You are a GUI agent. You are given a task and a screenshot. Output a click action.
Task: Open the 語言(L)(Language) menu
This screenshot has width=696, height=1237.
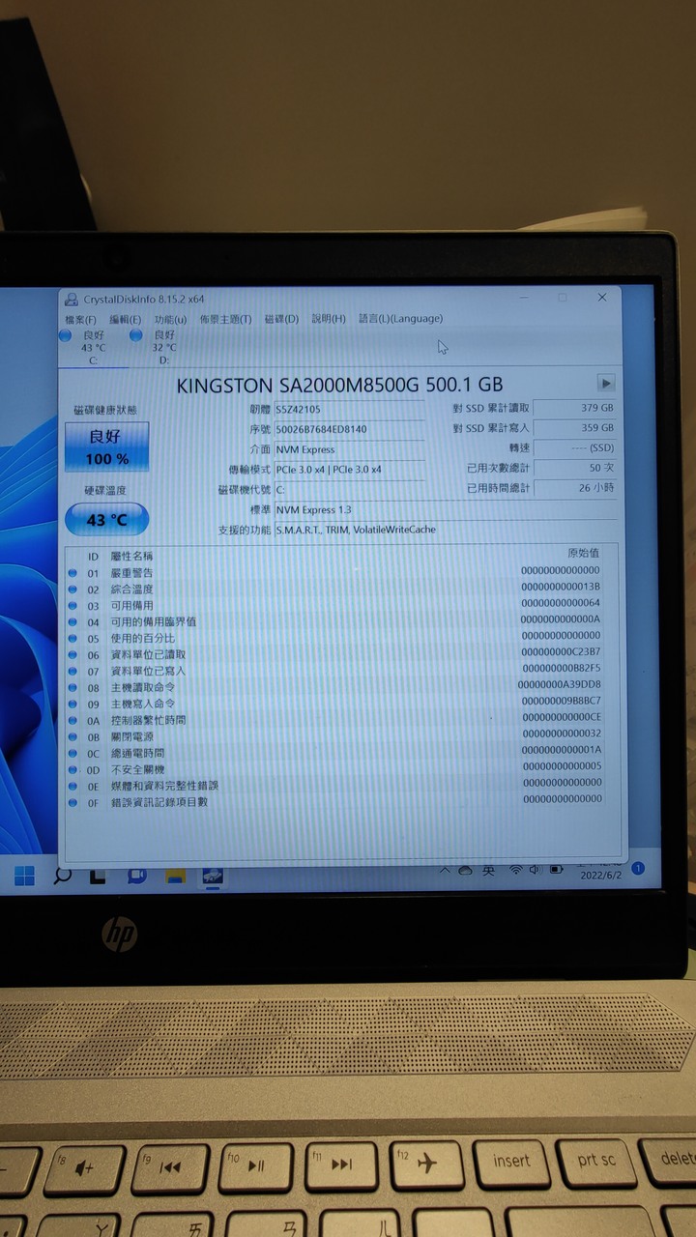click(x=400, y=318)
